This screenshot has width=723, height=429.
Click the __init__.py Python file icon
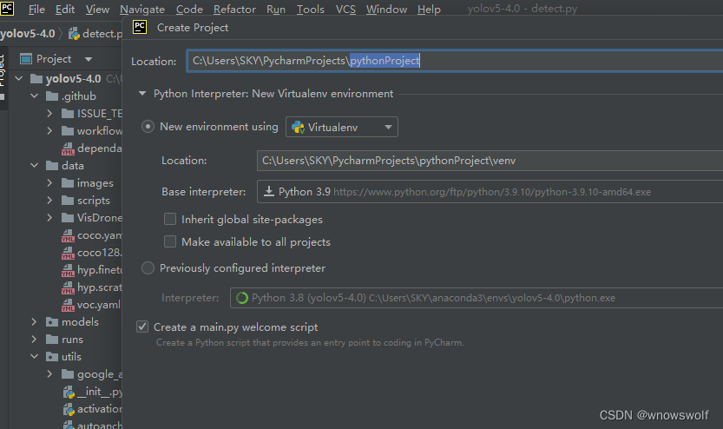point(69,393)
